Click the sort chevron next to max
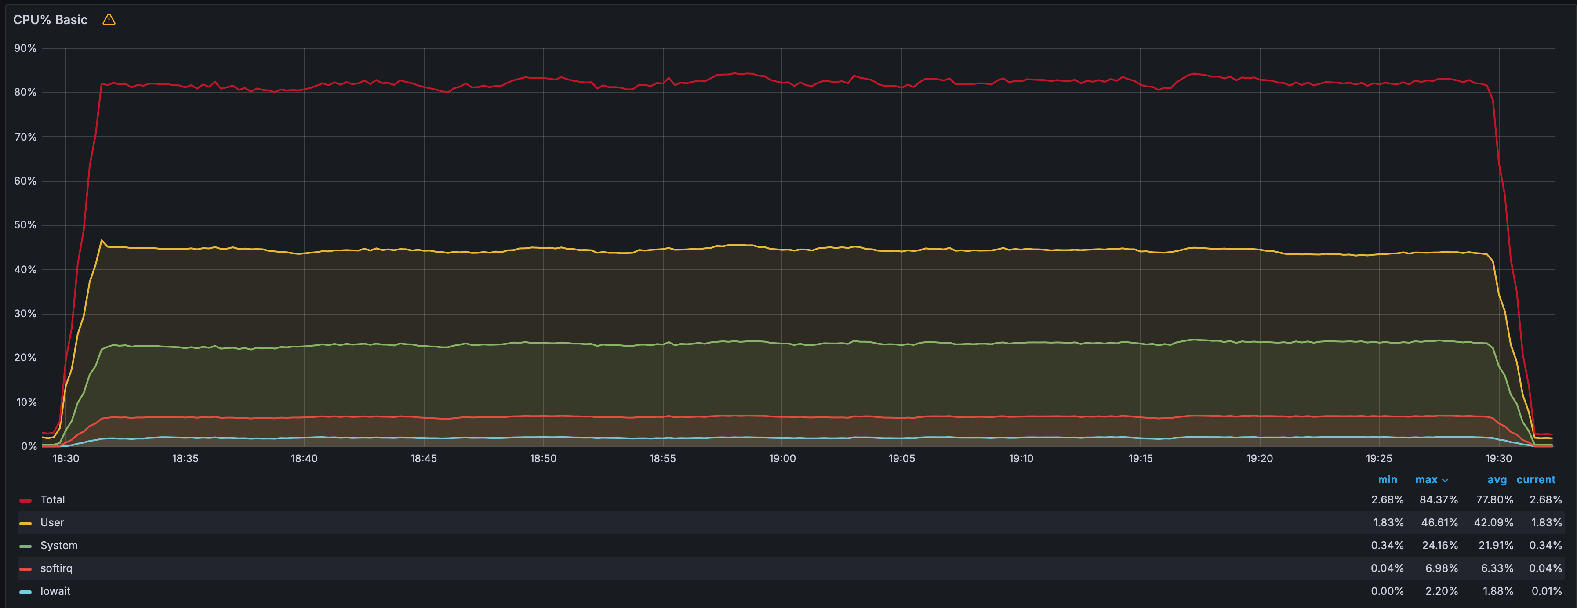The height and width of the screenshot is (608, 1577). pos(1446,480)
